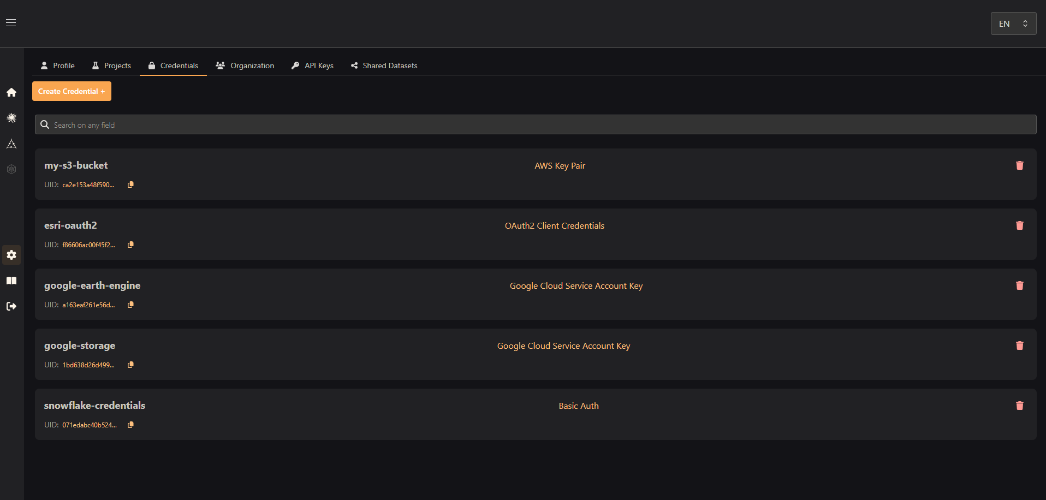
Task: Copy UID of esri-oauth2
Action: 130,245
